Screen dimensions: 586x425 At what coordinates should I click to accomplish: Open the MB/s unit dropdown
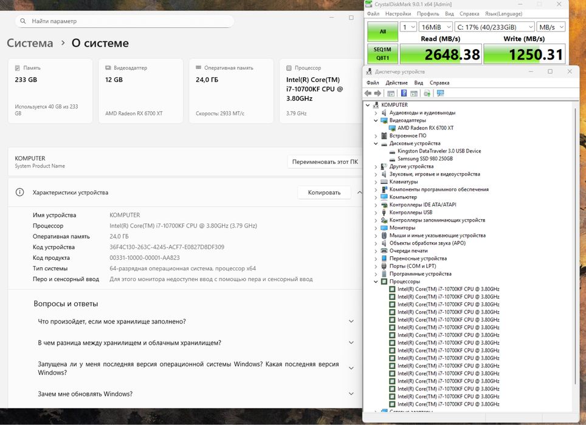551,27
